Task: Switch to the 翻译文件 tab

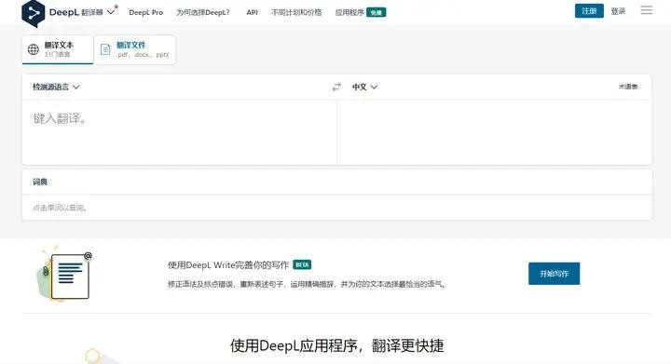Action: coord(135,49)
